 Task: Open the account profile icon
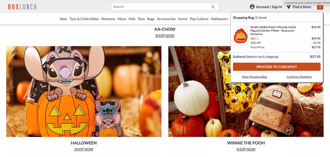point(252,7)
